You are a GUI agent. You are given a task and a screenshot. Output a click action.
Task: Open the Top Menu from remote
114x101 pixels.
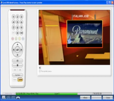[x=17, y=75]
